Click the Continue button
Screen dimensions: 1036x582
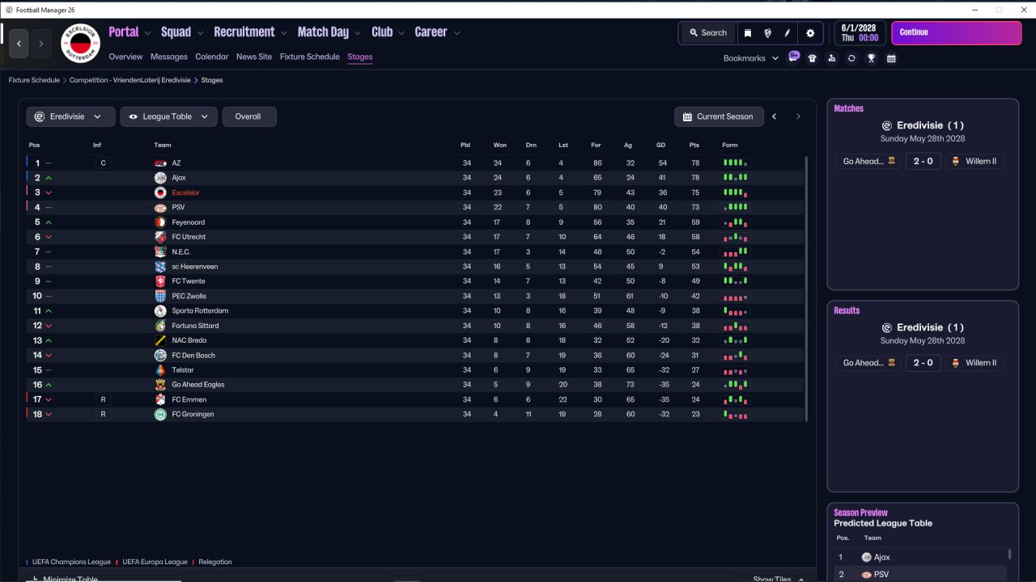click(957, 33)
